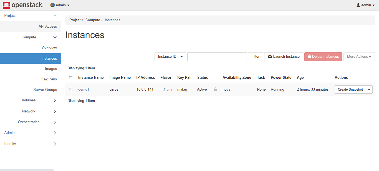Open the m1.tiny flavor link

coord(166,90)
